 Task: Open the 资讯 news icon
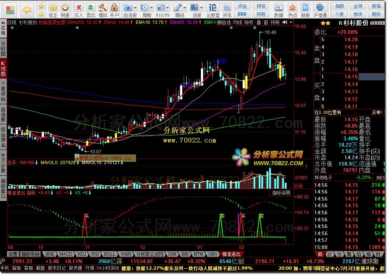click(227, 10)
